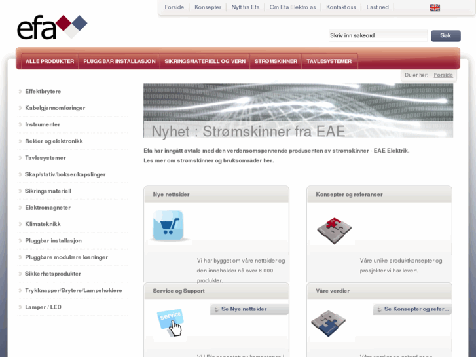Open Kabelgjennomføringer category
476x357 pixels.
55,108
